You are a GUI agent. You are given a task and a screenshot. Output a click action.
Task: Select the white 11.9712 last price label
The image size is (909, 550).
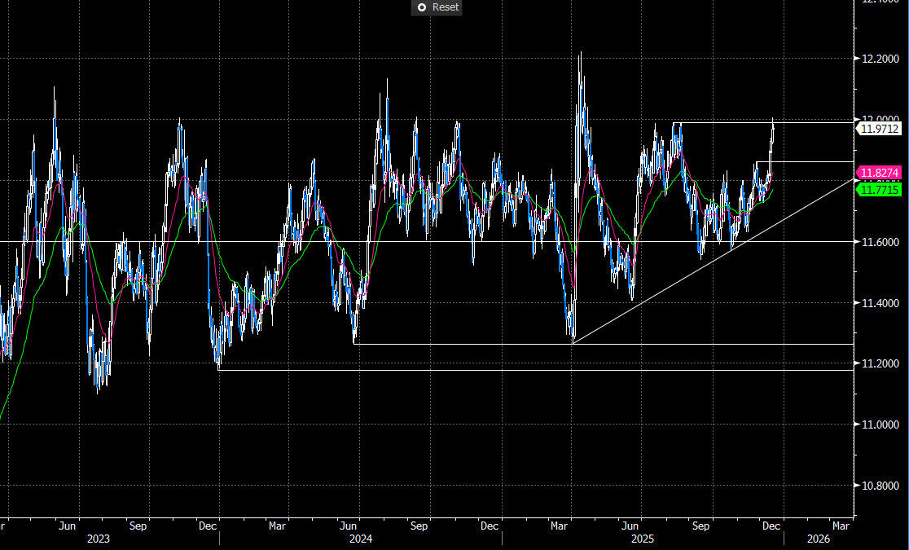tap(880, 129)
